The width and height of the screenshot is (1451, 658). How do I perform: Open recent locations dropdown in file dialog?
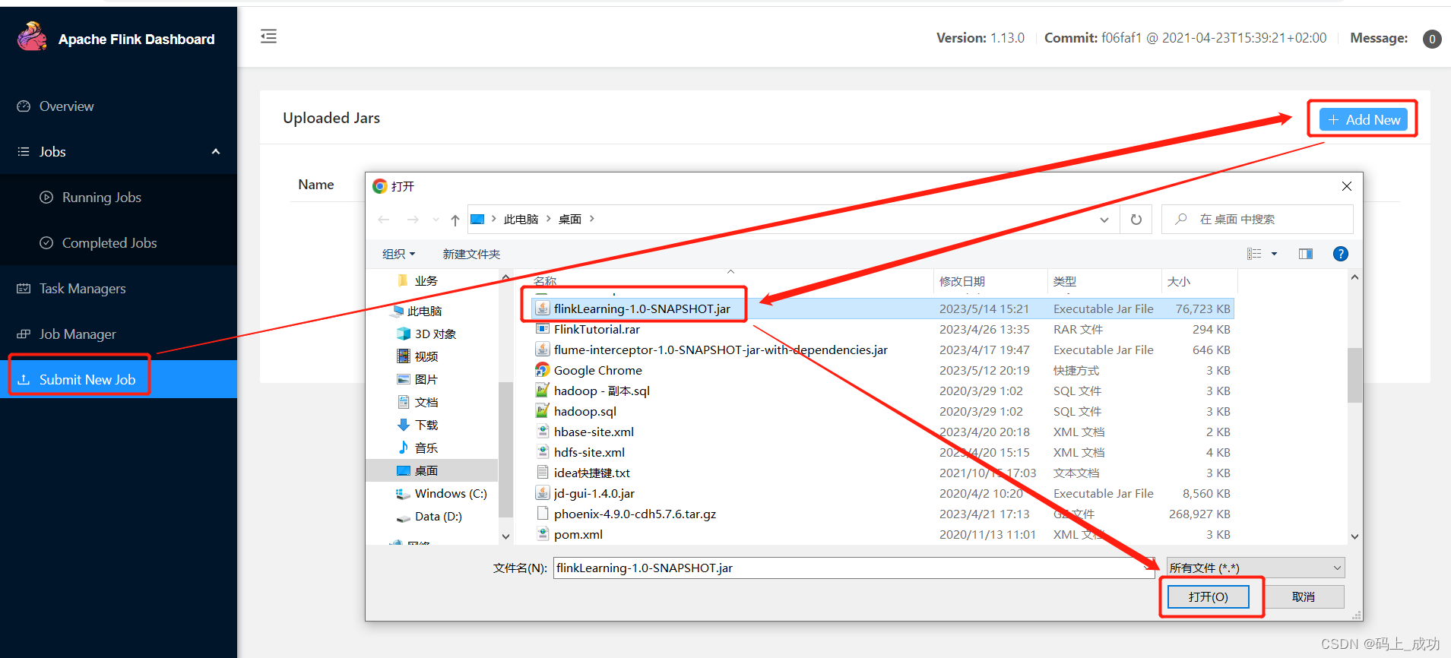436,220
